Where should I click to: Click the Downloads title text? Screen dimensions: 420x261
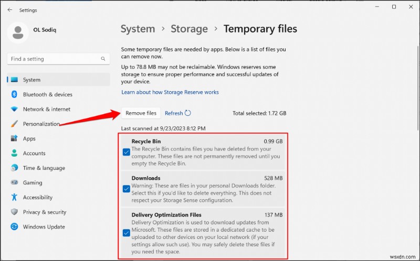click(146, 178)
